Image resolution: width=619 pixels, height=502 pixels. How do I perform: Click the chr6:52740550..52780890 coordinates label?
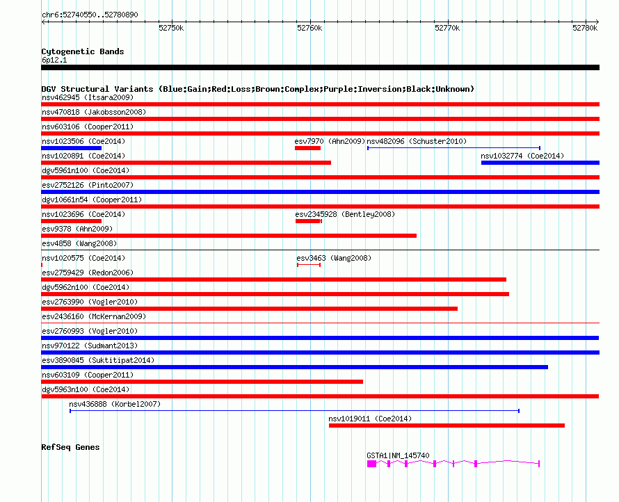pyautogui.click(x=90, y=15)
